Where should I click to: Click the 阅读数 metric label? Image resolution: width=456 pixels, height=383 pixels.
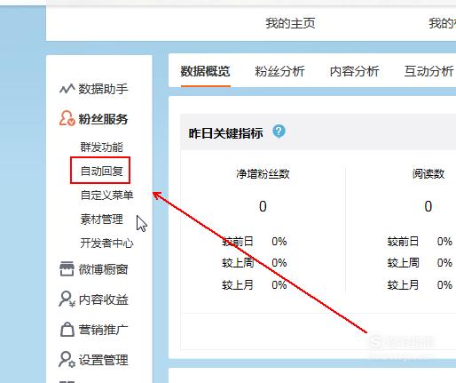428,174
